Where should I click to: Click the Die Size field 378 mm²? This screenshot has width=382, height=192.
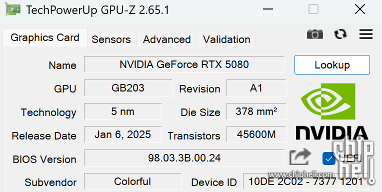(x=256, y=111)
